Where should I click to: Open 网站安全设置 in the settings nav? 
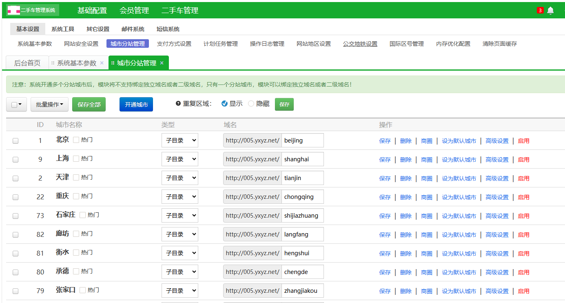[81, 44]
